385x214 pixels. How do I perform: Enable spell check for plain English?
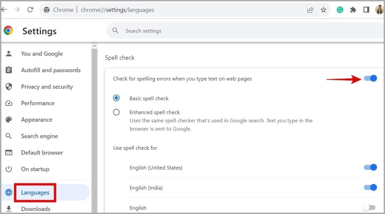369,208
